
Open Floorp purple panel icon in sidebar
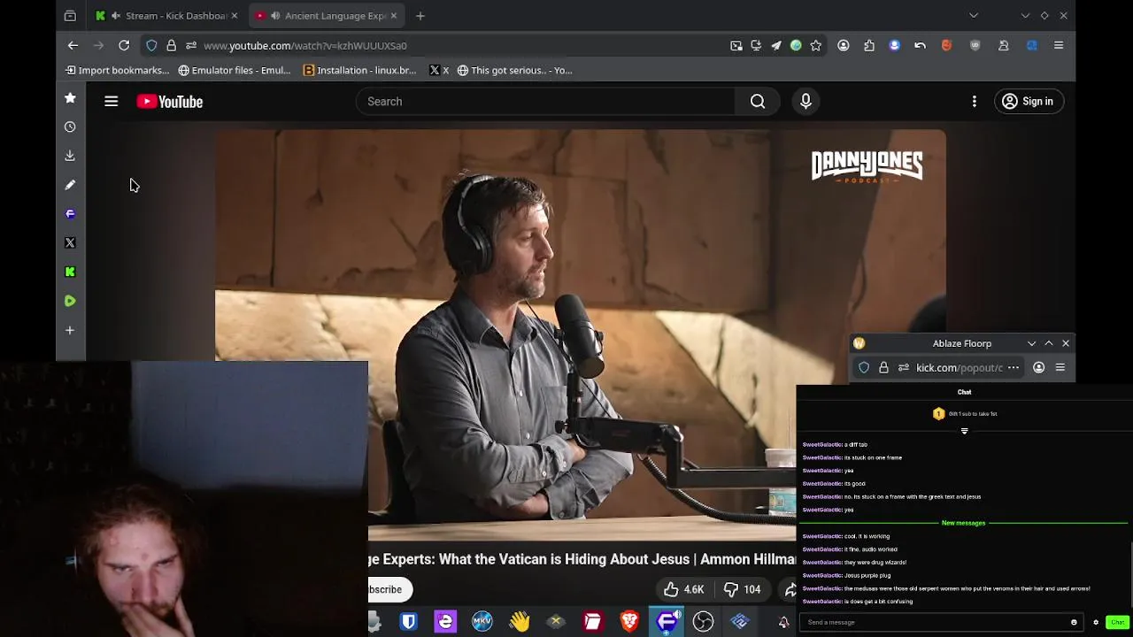tap(70, 214)
